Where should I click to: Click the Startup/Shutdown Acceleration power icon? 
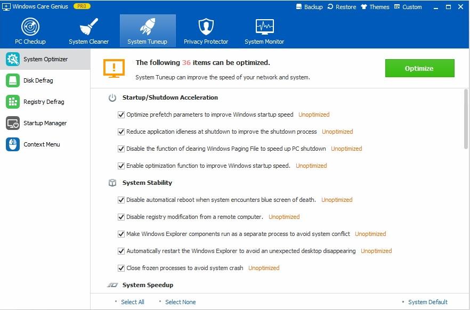[x=112, y=97]
